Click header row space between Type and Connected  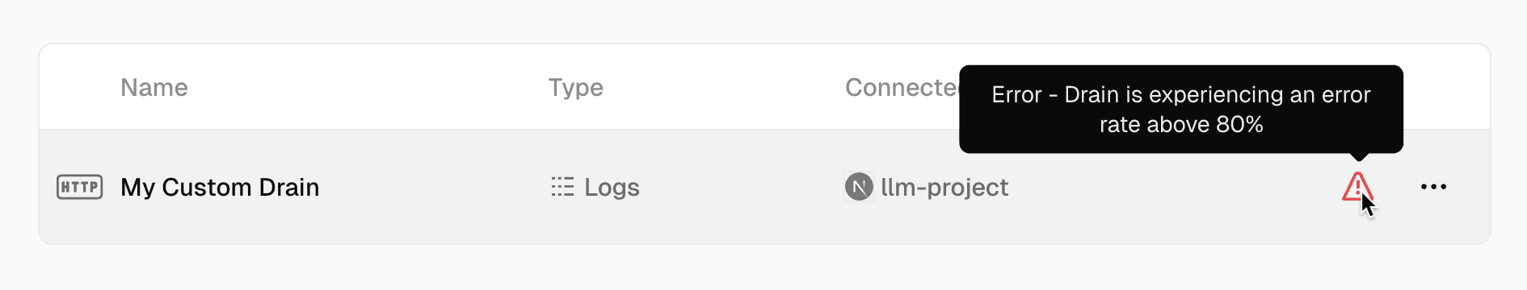(x=724, y=87)
